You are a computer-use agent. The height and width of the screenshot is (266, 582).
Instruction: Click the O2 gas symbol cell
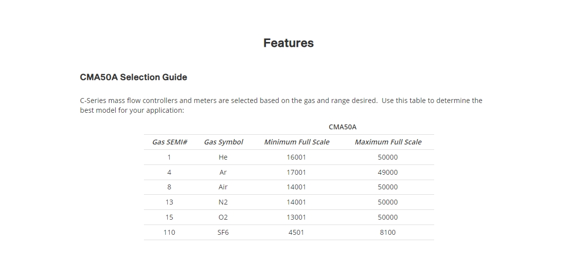point(223,217)
